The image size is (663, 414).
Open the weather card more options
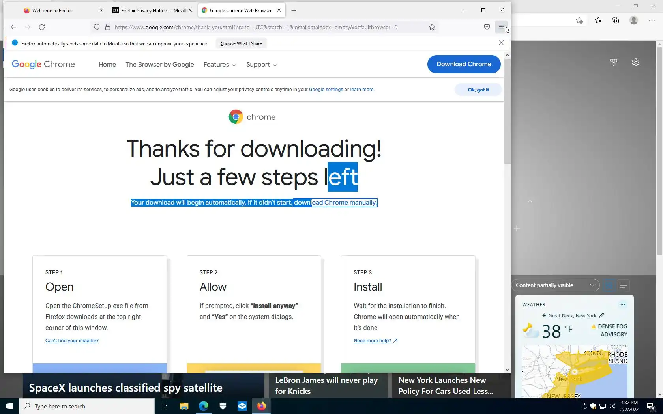(622, 304)
